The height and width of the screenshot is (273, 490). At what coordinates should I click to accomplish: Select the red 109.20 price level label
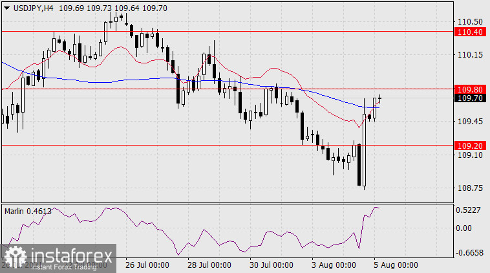click(471, 146)
